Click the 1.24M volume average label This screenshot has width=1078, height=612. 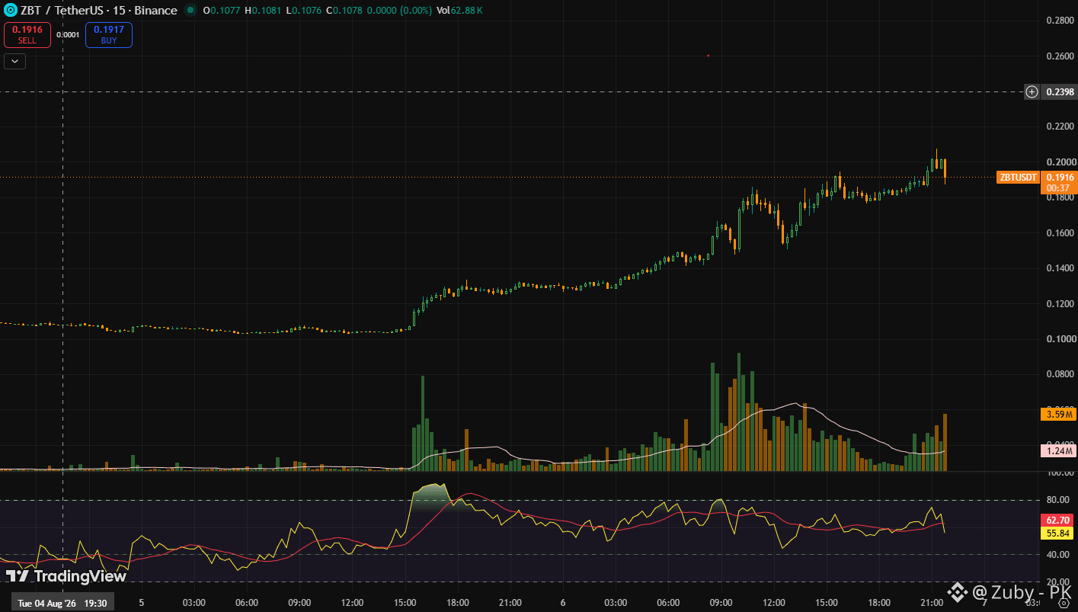[x=1060, y=451]
